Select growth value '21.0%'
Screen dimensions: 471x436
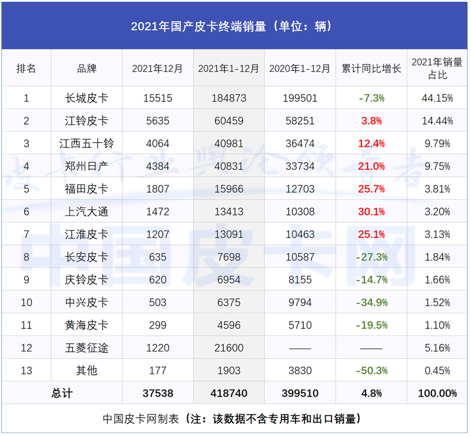pos(372,166)
